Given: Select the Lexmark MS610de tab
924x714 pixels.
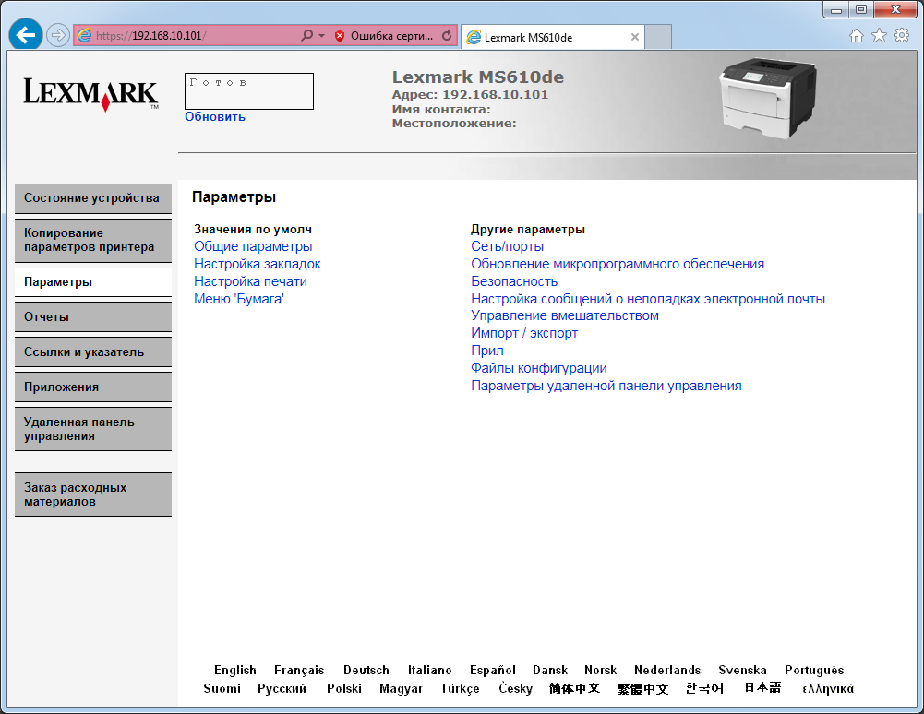Looking at the screenshot, I should pos(552,37).
